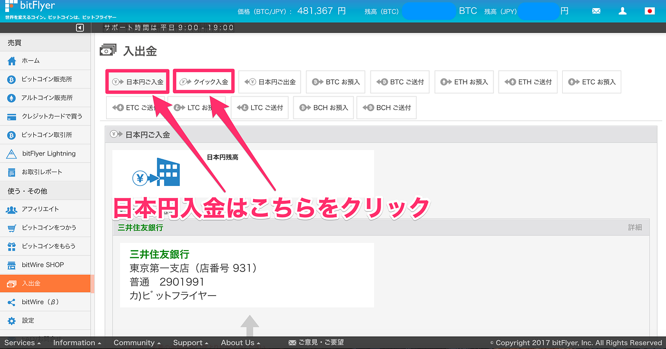Click the report icon beside お取引レポート

[12, 172]
